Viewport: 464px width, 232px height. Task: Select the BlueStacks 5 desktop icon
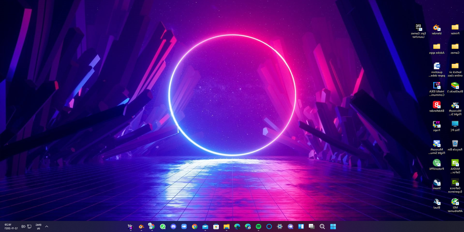454,86
